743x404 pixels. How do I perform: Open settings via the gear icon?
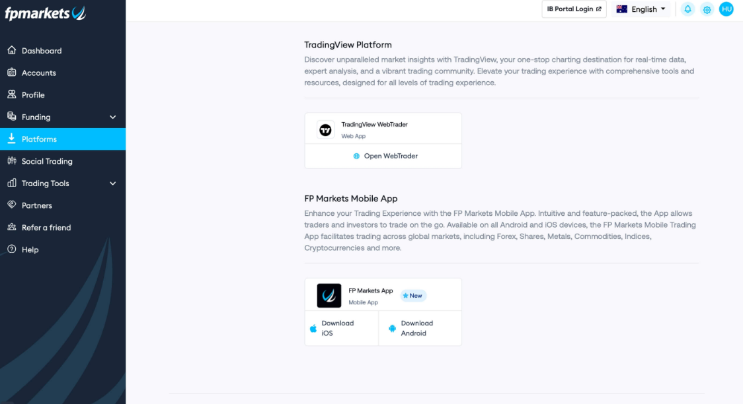707,9
